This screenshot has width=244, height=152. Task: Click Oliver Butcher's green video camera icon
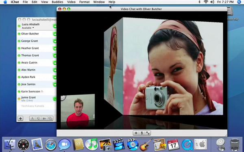pyautogui.click(x=55, y=34)
